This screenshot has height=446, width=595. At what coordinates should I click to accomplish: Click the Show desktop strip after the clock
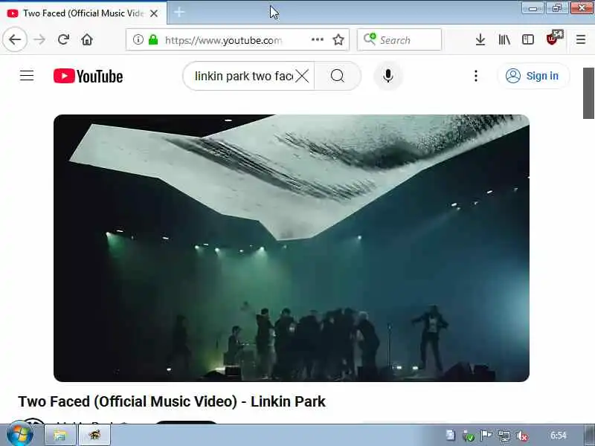point(589,435)
